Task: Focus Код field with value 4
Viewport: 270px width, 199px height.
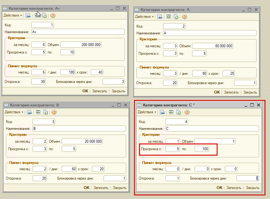Action: [177, 122]
